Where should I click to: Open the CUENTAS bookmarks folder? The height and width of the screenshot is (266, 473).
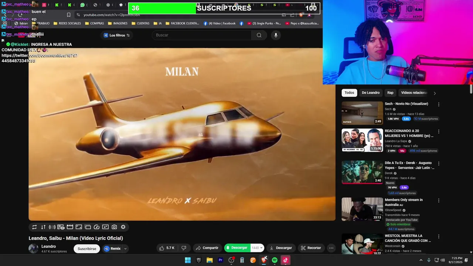point(141,23)
